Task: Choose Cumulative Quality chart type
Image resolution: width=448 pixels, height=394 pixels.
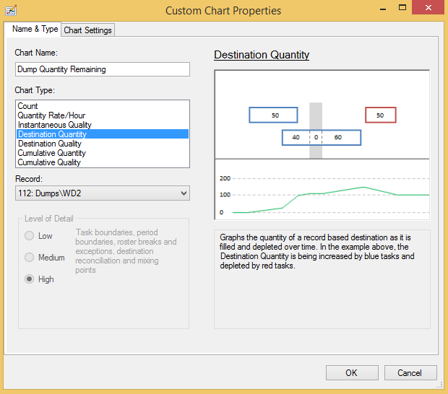Action: 103,162
